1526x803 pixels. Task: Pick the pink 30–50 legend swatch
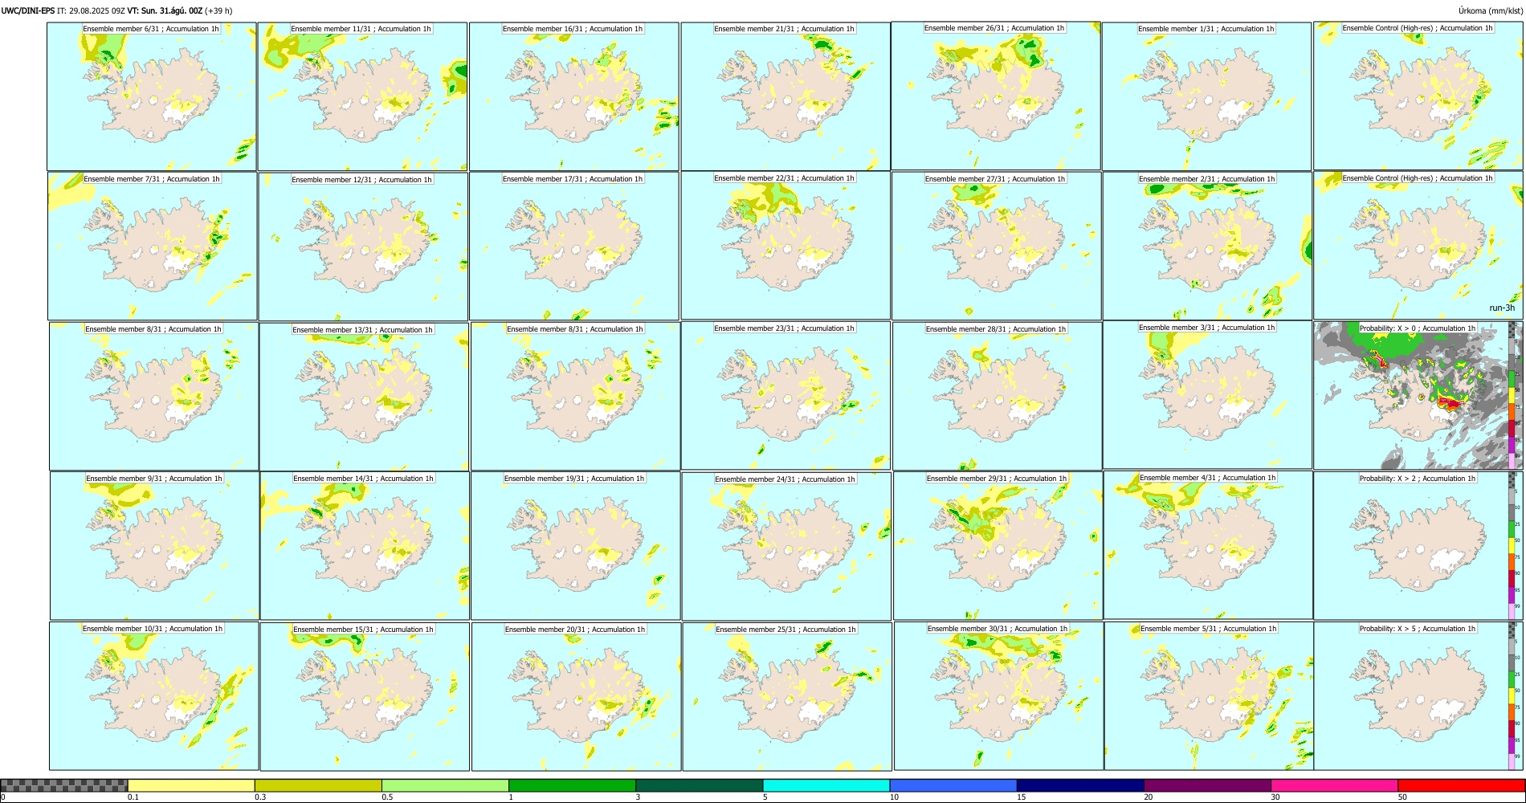pos(1334,785)
